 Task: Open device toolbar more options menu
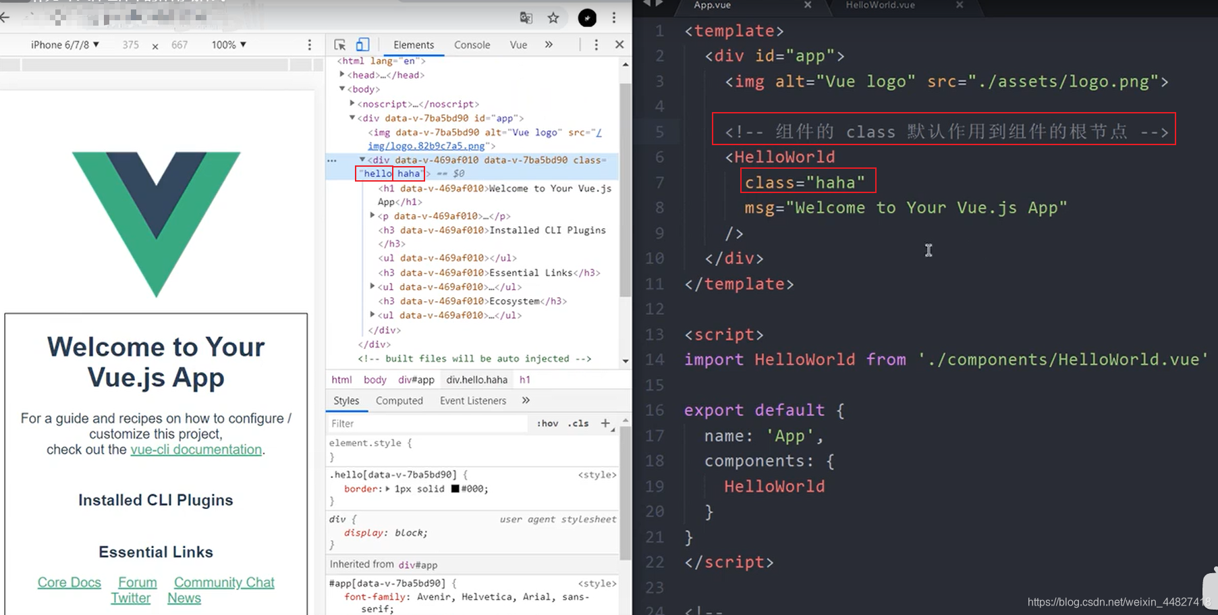tap(310, 45)
